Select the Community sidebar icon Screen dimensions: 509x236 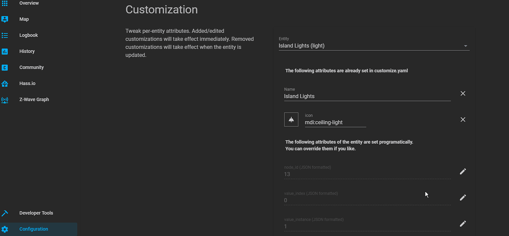5,67
